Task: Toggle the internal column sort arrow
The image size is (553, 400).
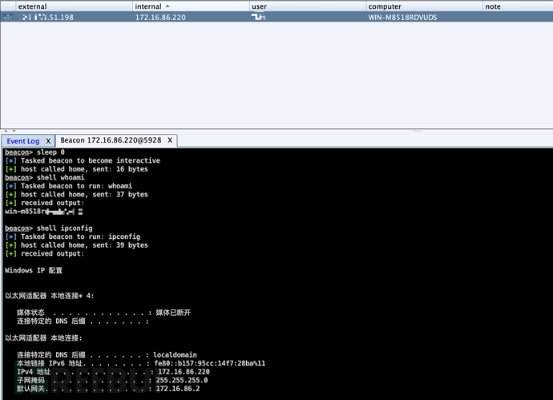Action: tap(168, 6)
